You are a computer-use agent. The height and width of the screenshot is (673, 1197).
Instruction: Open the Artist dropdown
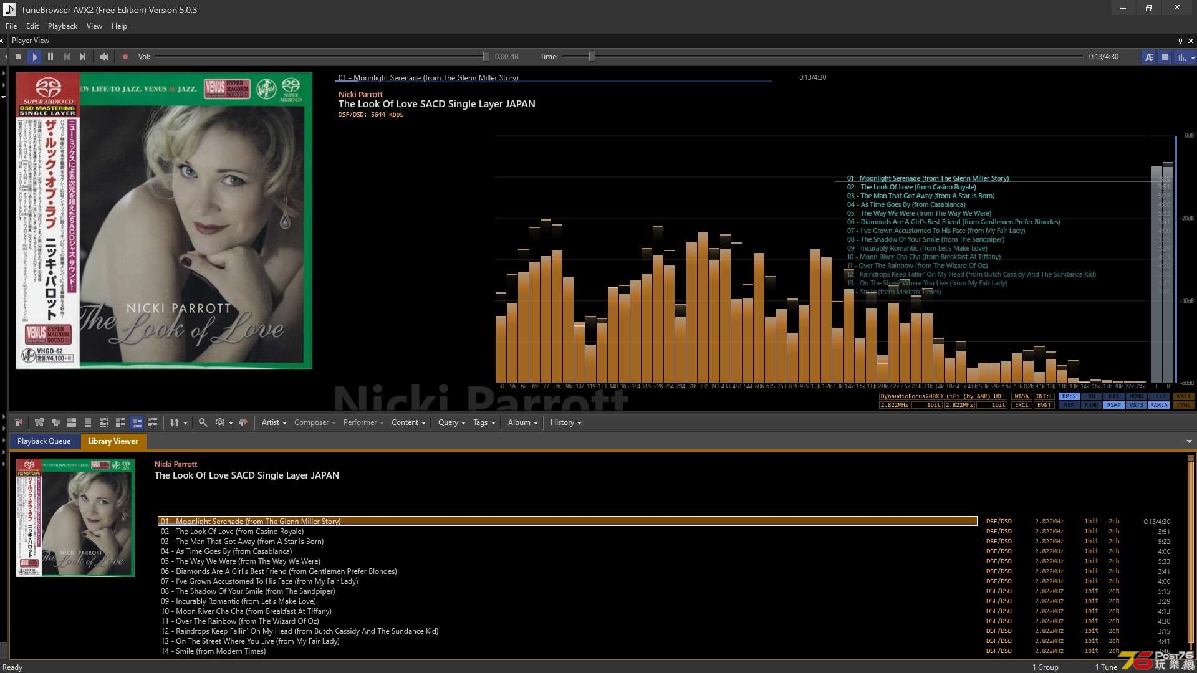point(274,422)
